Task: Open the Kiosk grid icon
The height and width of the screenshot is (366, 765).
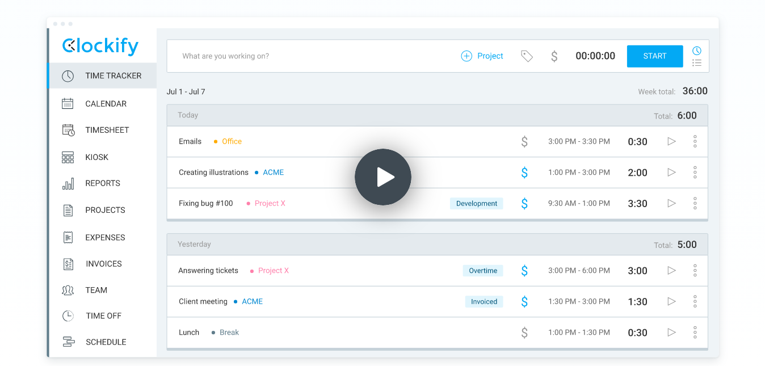Action: click(x=68, y=157)
